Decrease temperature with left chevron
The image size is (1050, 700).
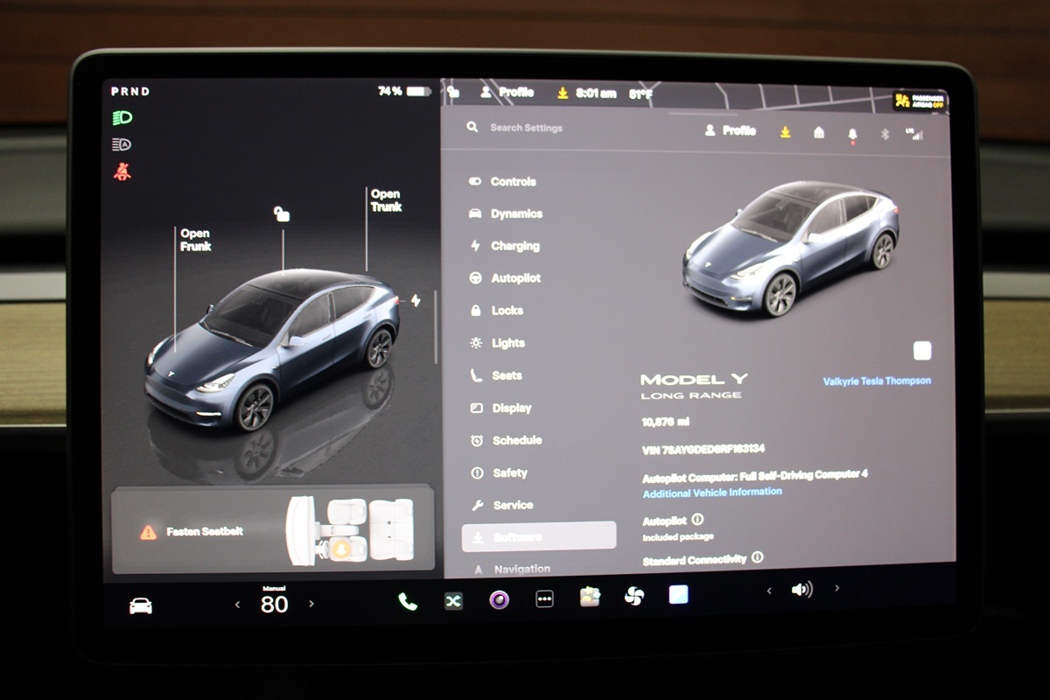coord(237,604)
